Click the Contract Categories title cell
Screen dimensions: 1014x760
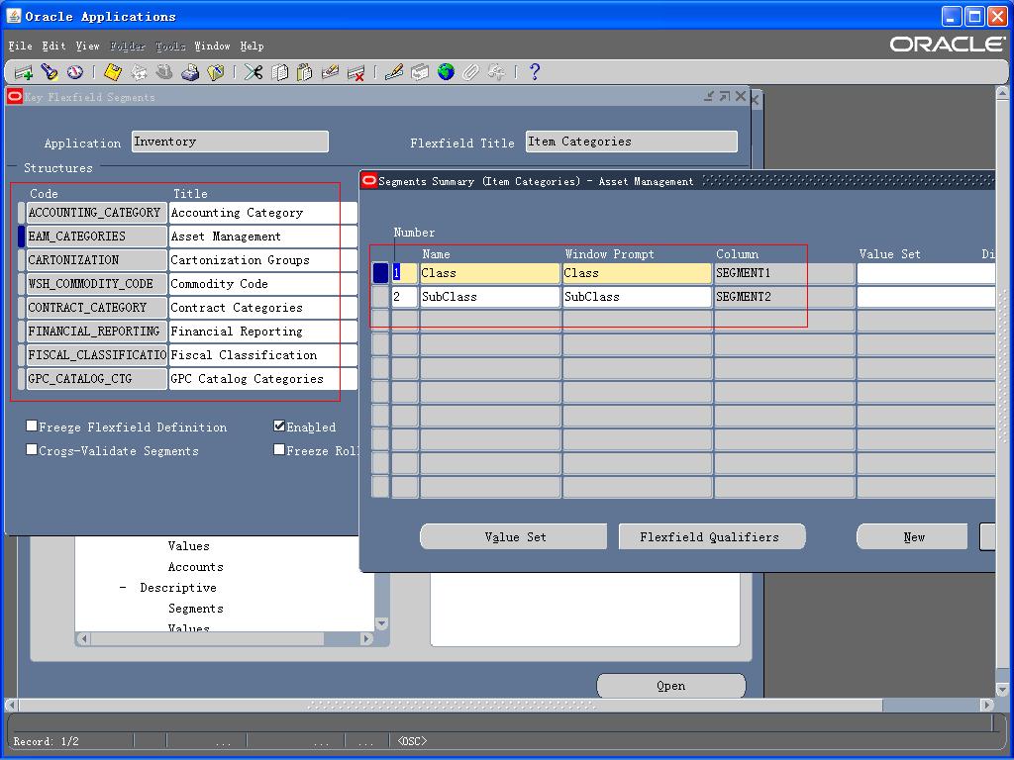click(x=263, y=308)
